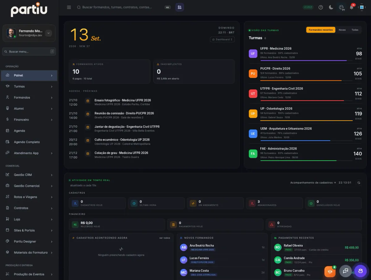Switch the language selector marked PT
This screenshot has height=280, width=371.
[x=341, y=7]
